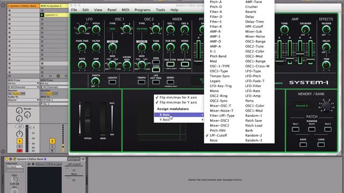Toggle the Legato button
The image size is (344, 193).
tap(112, 82)
